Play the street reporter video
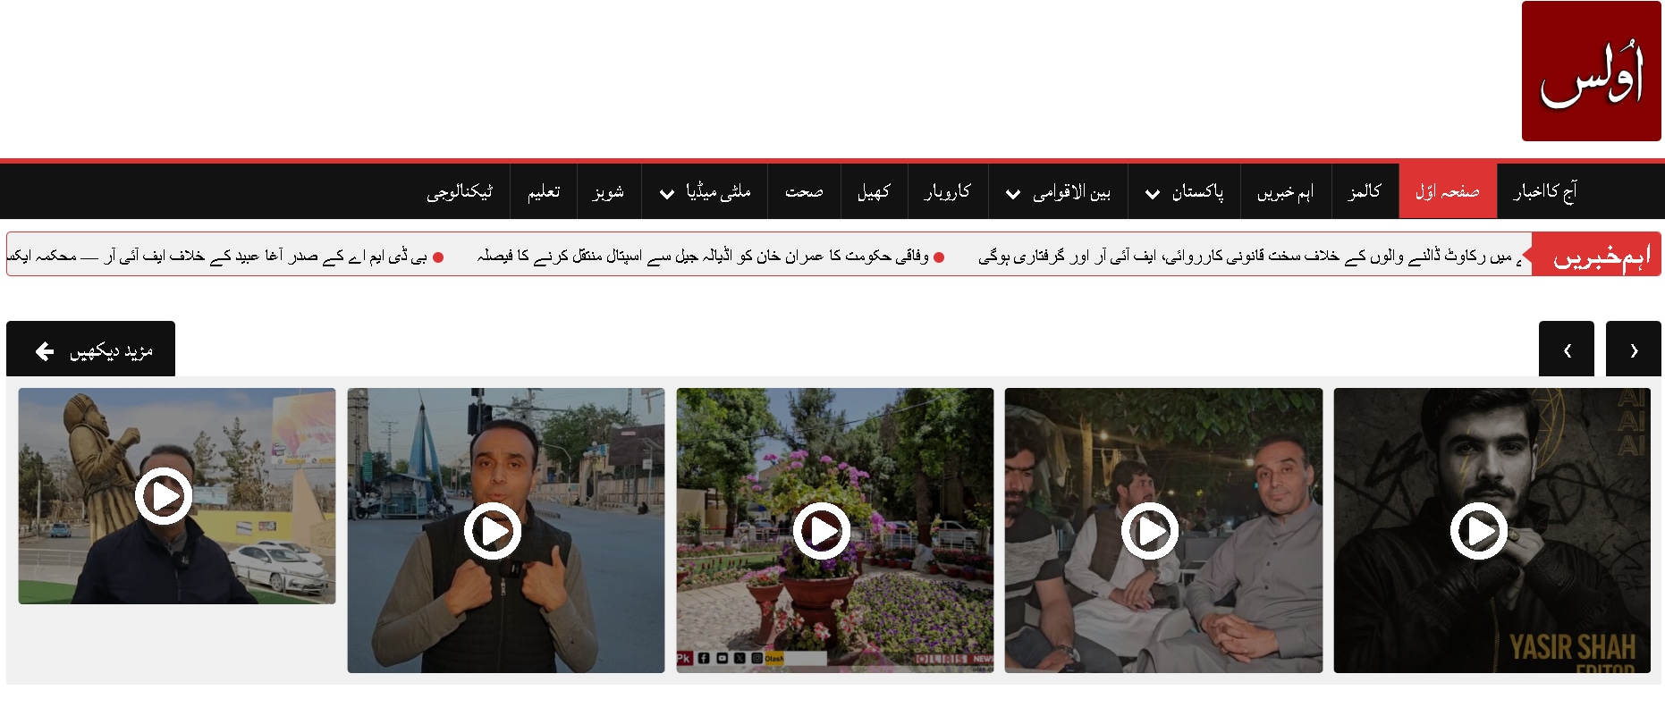 click(x=492, y=531)
